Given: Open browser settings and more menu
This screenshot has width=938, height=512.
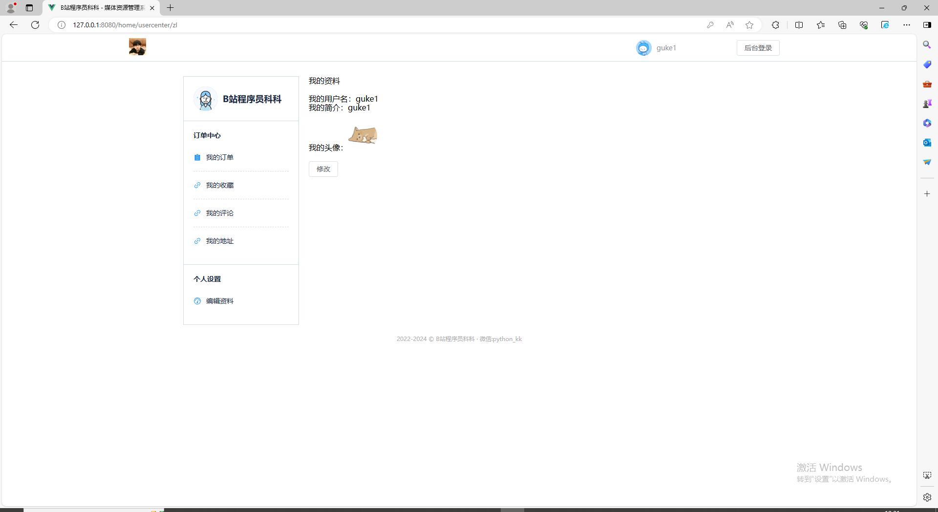Looking at the screenshot, I should coord(907,25).
